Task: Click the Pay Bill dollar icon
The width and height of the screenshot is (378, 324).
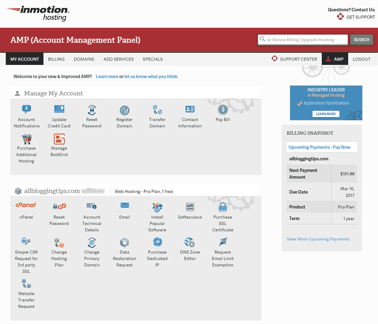Action: point(223,110)
